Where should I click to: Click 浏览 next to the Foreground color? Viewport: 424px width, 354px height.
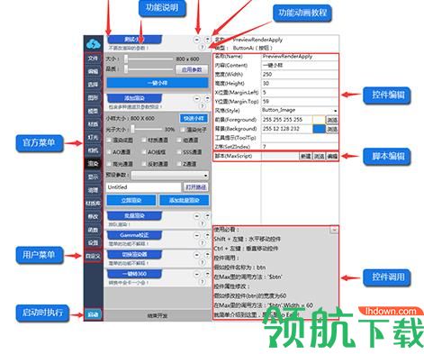[x=332, y=120]
